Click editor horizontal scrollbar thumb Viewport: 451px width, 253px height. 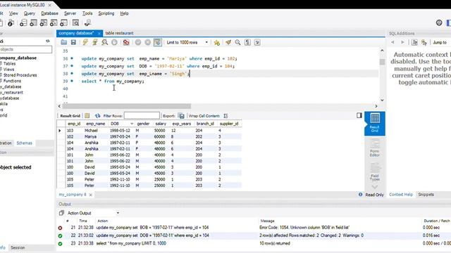click(127, 106)
